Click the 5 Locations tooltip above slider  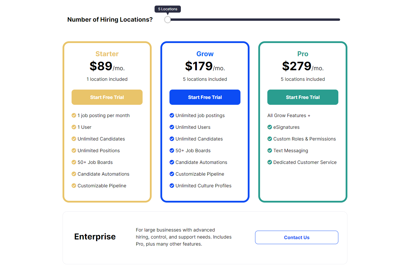(168, 9)
